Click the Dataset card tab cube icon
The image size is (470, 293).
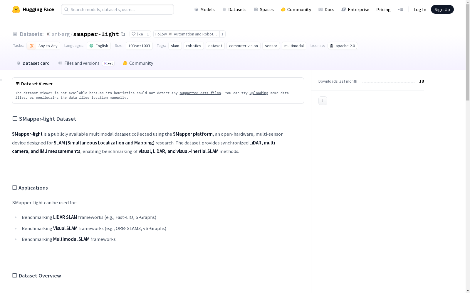point(19,63)
